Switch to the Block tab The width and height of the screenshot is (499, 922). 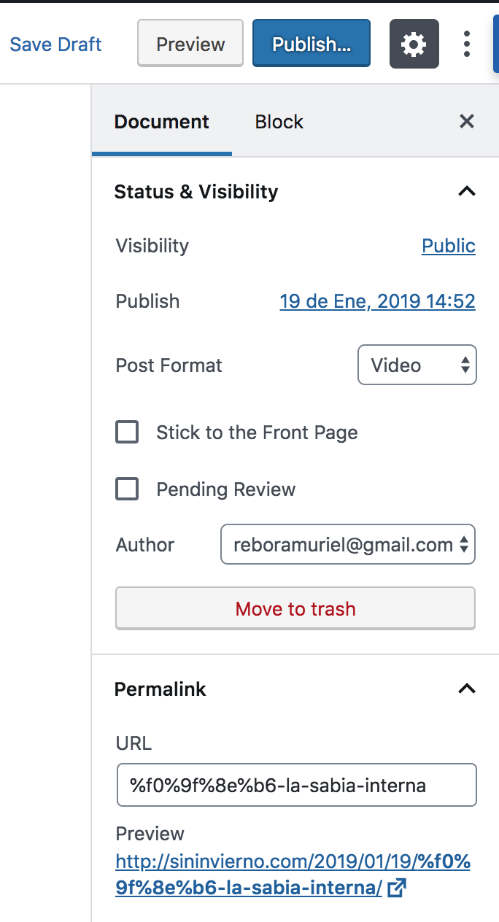279,122
